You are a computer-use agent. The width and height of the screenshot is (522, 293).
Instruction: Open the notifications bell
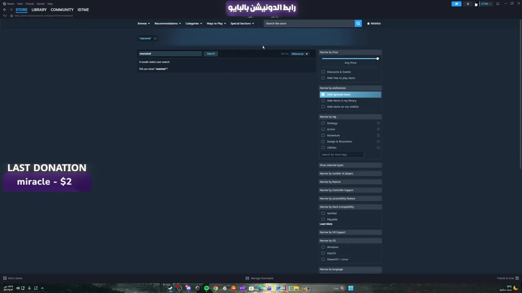tap(468, 4)
